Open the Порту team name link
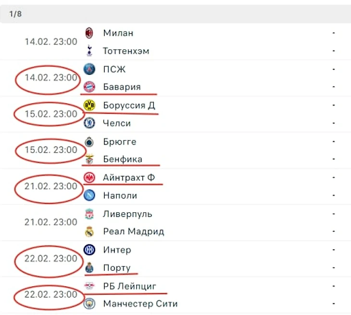The image size is (351, 315). point(117,267)
